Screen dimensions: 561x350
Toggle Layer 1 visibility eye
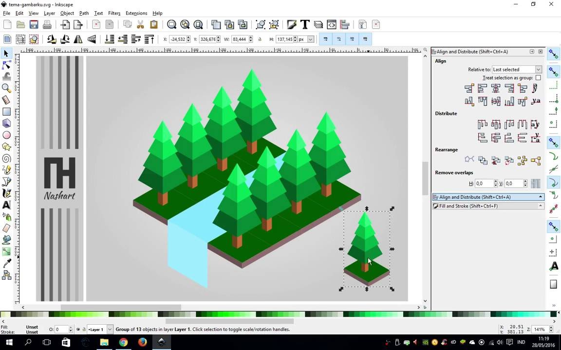coord(78,329)
